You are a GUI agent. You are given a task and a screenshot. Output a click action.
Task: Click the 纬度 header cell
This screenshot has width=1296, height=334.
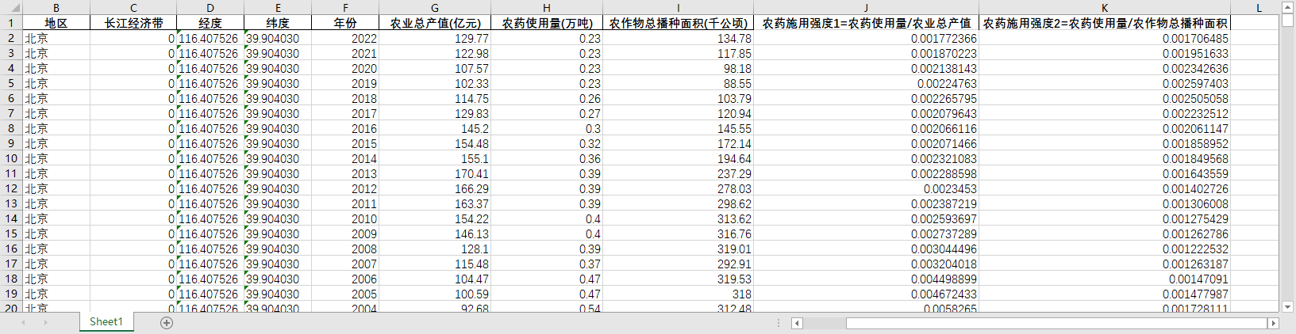278,23
